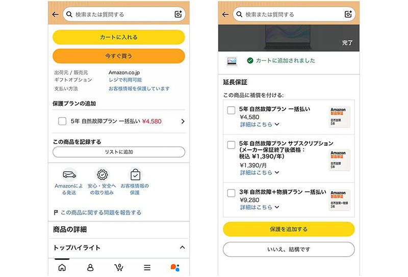Screen dimensions: 408x277
Task: Open お客様情報を保護しています link
Action: (x=139, y=89)
